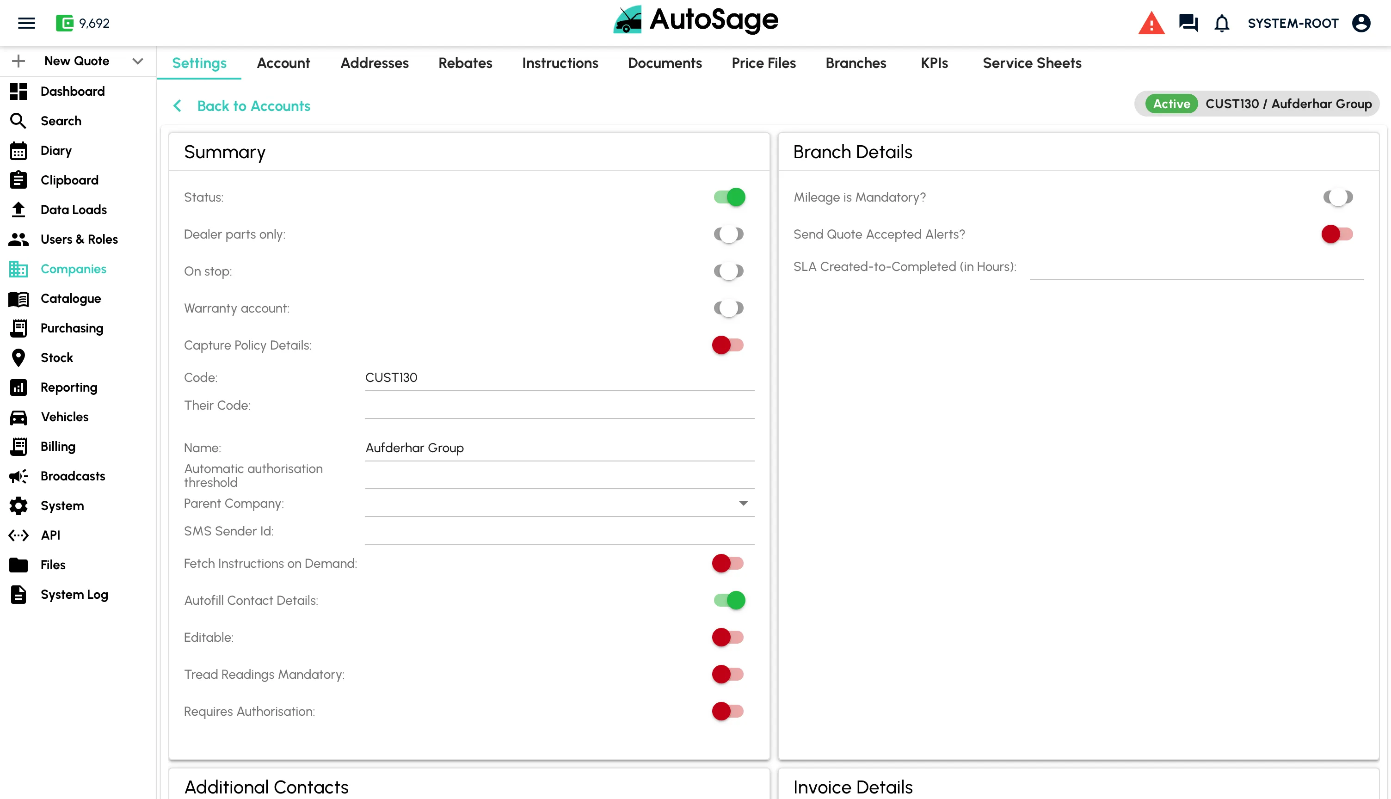Select the Settings tab
1391x799 pixels.
[199, 63]
